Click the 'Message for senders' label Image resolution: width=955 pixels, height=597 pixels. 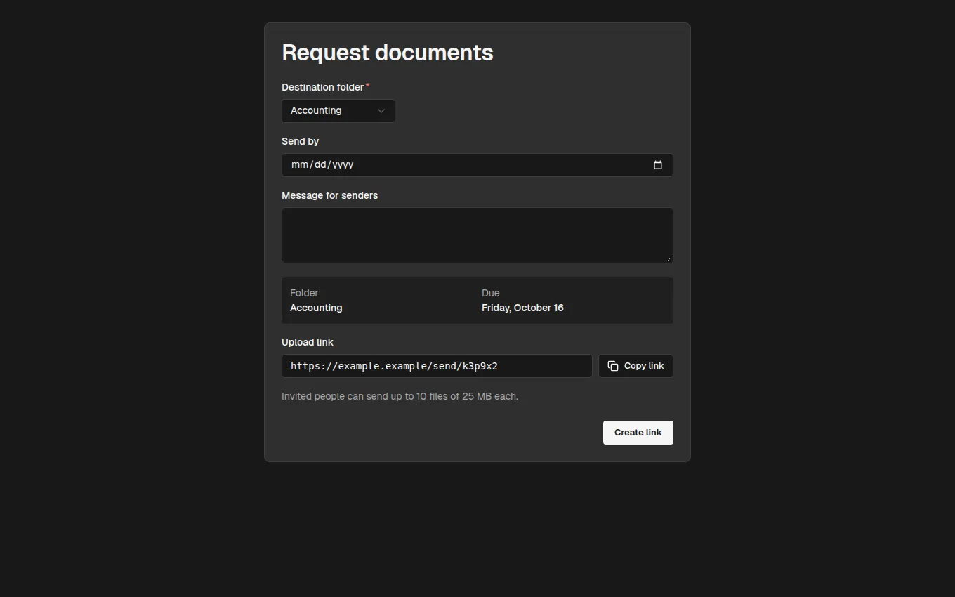click(329, 195)
